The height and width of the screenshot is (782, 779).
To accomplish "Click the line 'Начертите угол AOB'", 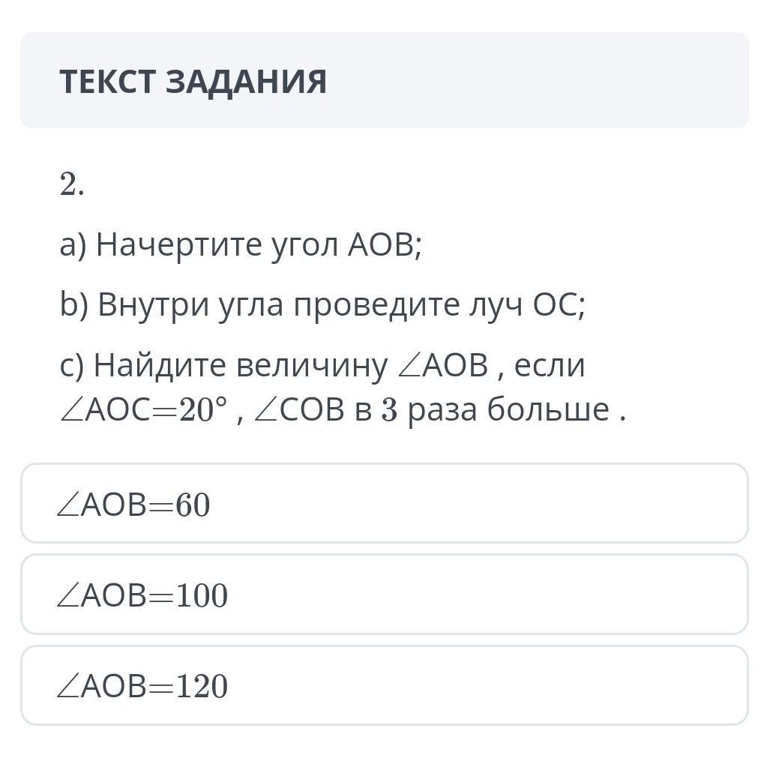I will point(241,244).
